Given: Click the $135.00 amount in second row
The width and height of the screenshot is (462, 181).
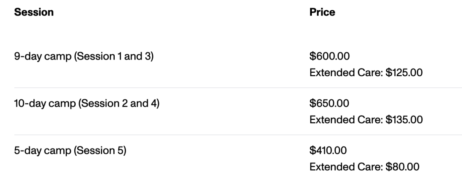Looking at the screenshot, I should [x=404, y=120].
